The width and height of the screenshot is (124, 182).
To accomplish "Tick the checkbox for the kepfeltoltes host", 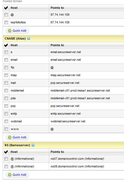I will [6, 22].
